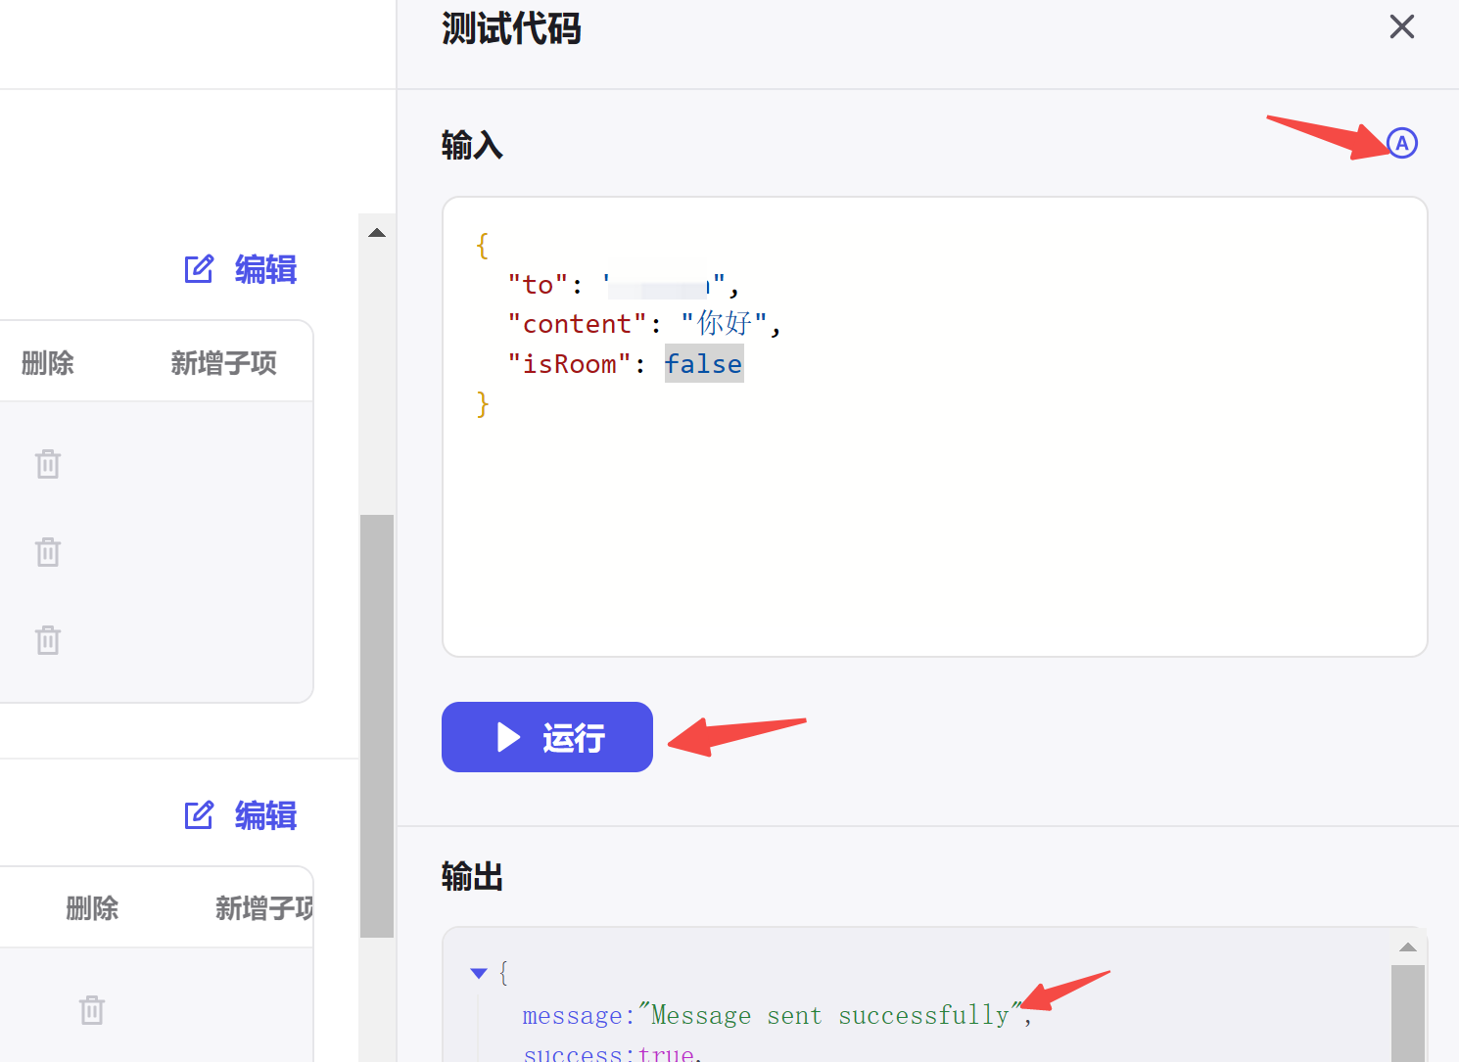Click second trash icon in upper table

(48, 552)
